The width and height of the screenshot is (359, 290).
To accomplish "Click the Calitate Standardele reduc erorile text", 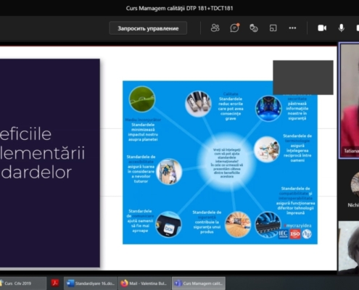I will (231, 106).
